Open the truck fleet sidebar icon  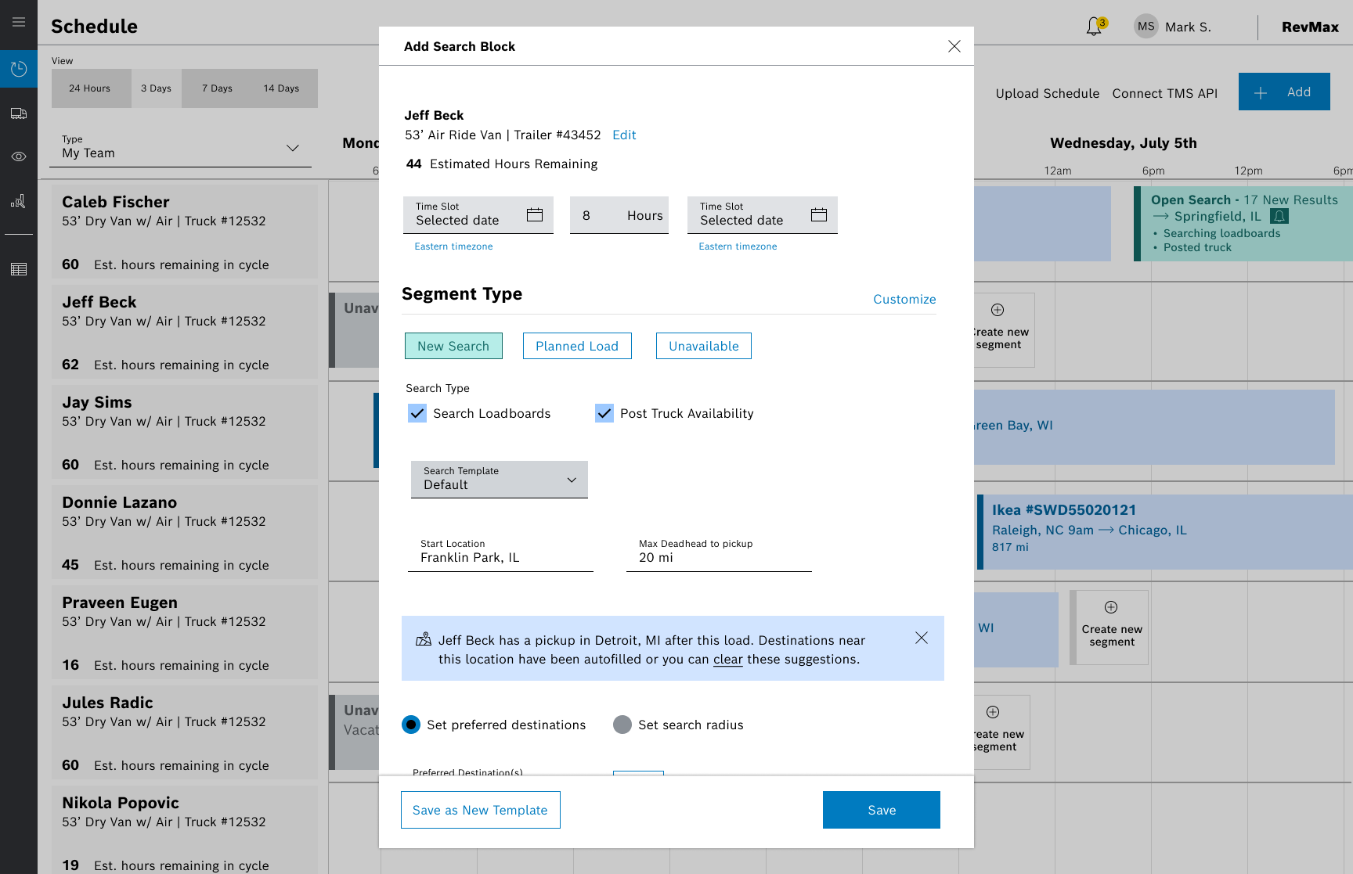pyautogui.click(x=19, y=113)
